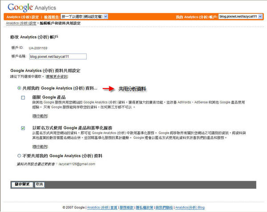Click the heading Google Analytics (分析) 資料共用設定
Image resolution: width=267 pixels, height=212 pixels.
[45, 71]
